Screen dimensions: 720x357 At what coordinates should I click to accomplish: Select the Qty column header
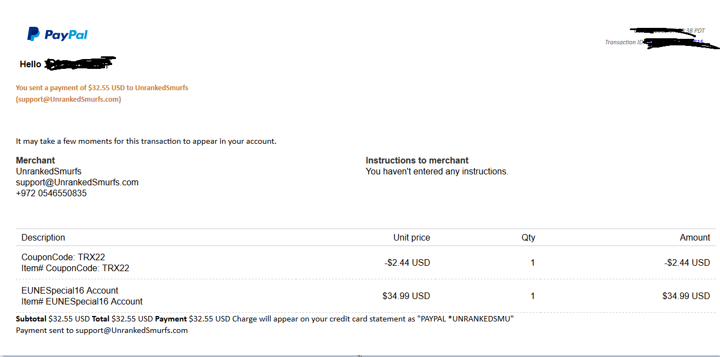coord(529,238)
